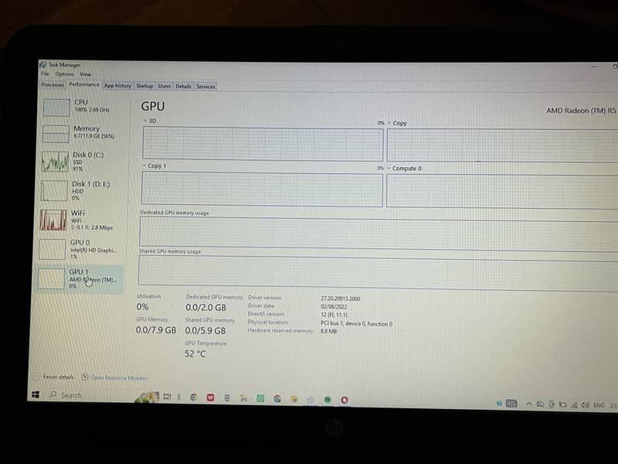The width and height of the screenshot is (618, 464).
Task: Open the red WPS Office taskbar icon
Action: (210, 397)
